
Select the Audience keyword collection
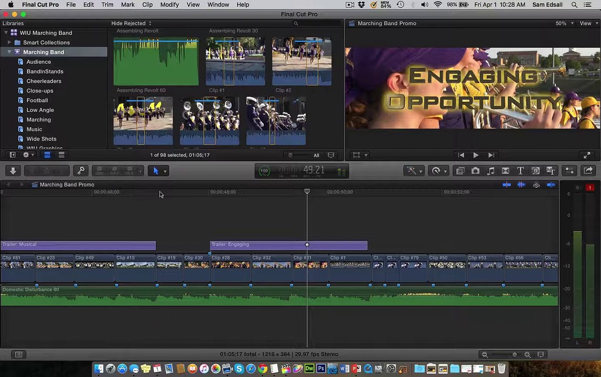coord(38,62)
